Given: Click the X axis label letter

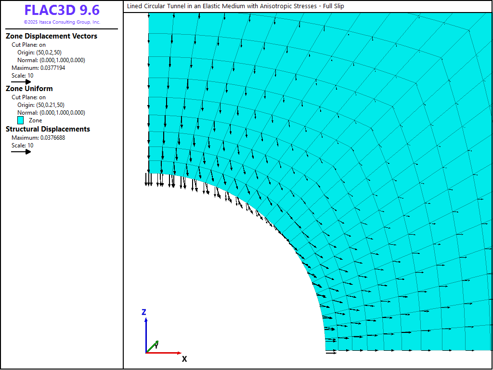Looking at the screenshot, I should click(184, 359).
